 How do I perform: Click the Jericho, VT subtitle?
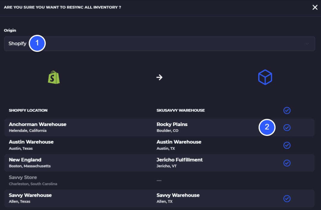click(x=166, y=166)
